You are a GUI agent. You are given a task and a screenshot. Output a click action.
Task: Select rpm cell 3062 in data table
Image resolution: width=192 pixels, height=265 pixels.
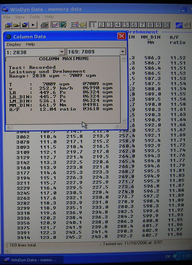23,137
